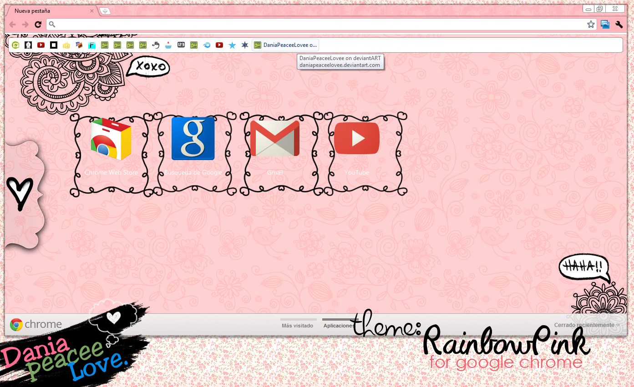Switch to the Más visitado section
634x387 pixels.
coord(298,325)
